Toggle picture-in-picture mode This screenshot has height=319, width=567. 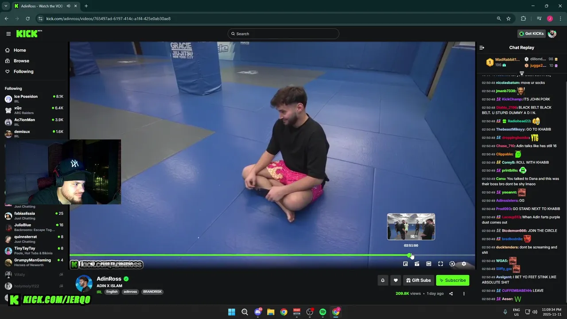(405, 264)
